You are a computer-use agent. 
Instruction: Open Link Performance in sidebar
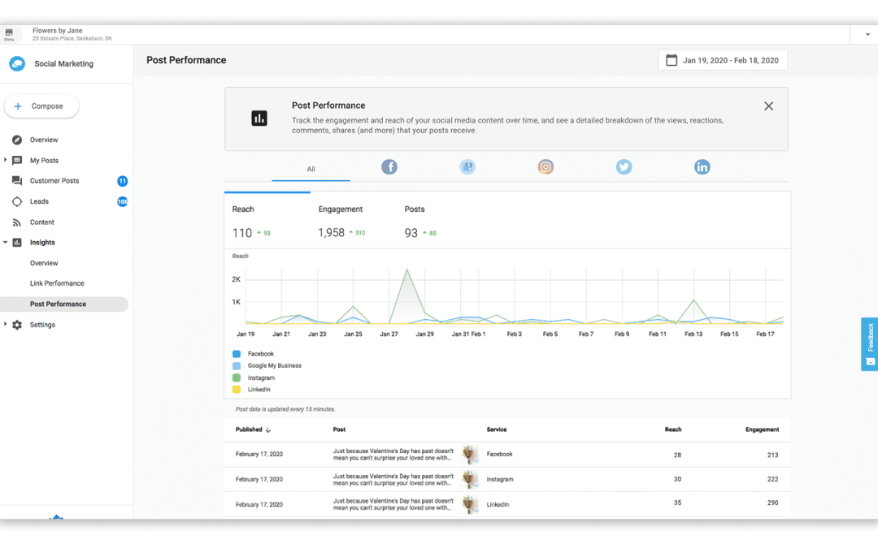click(x=57, y=283)
